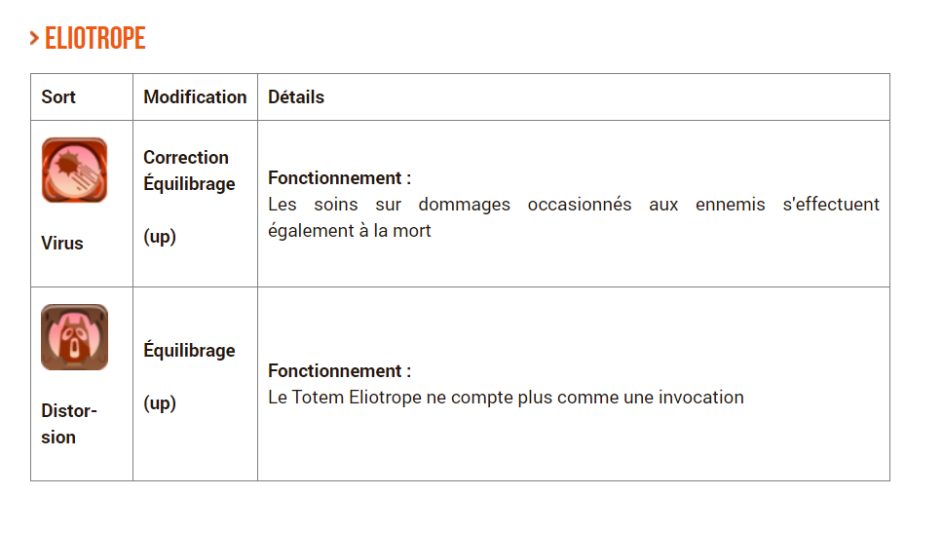Select Correction Équilibrage text in Virus row
The image size is (943, 534).
pos(189,171)
